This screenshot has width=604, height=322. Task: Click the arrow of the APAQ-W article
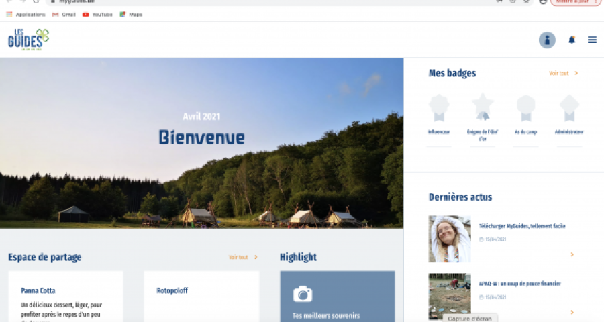(572, 313)
